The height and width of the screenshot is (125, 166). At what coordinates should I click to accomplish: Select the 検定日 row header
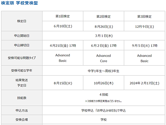pos(22,21)
